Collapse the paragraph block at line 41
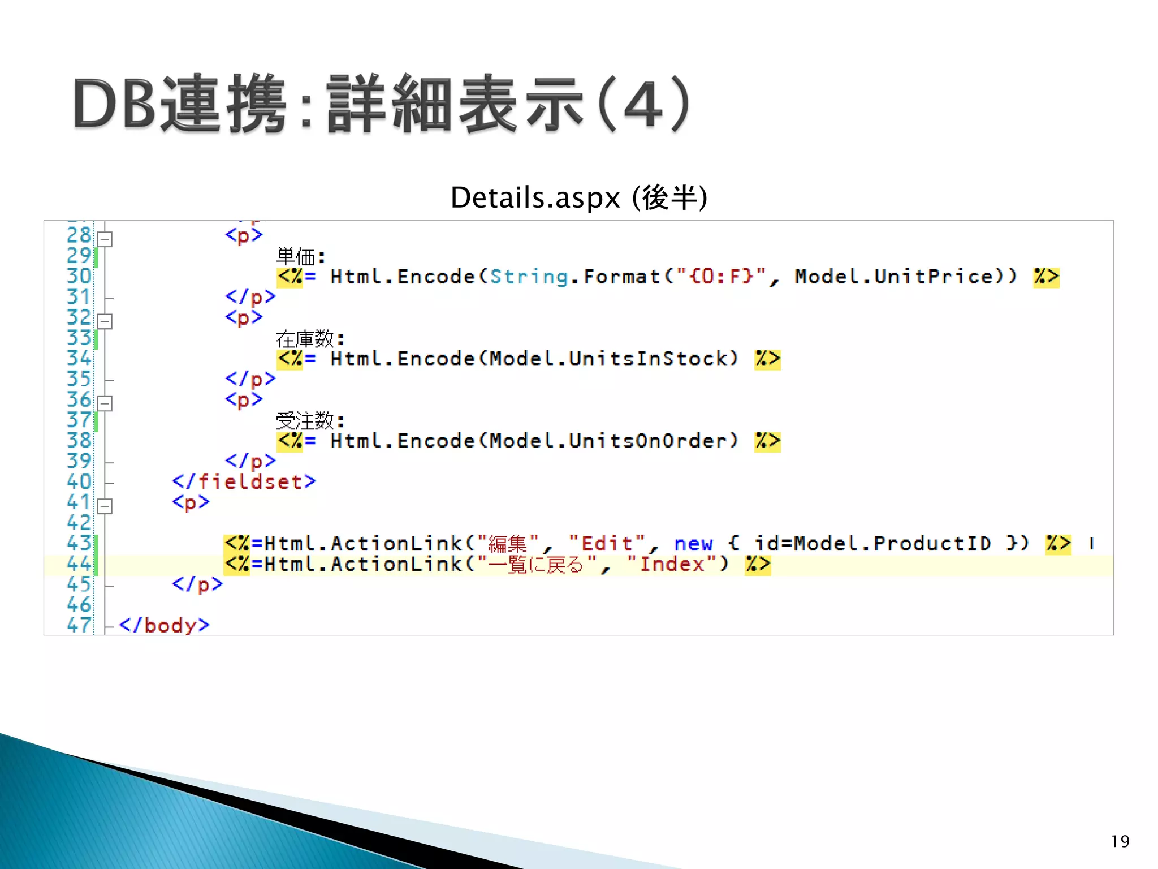The height and width of the screenshot is (869, 1158). coord(105,506)
